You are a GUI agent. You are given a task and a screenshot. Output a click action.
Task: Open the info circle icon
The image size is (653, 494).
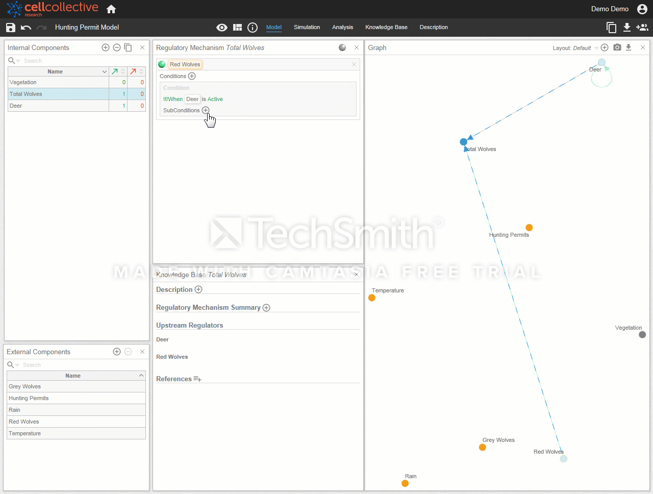coord(253,28)
